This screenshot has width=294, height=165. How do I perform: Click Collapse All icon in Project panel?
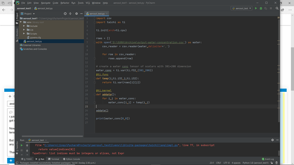[x=70, y=14]
